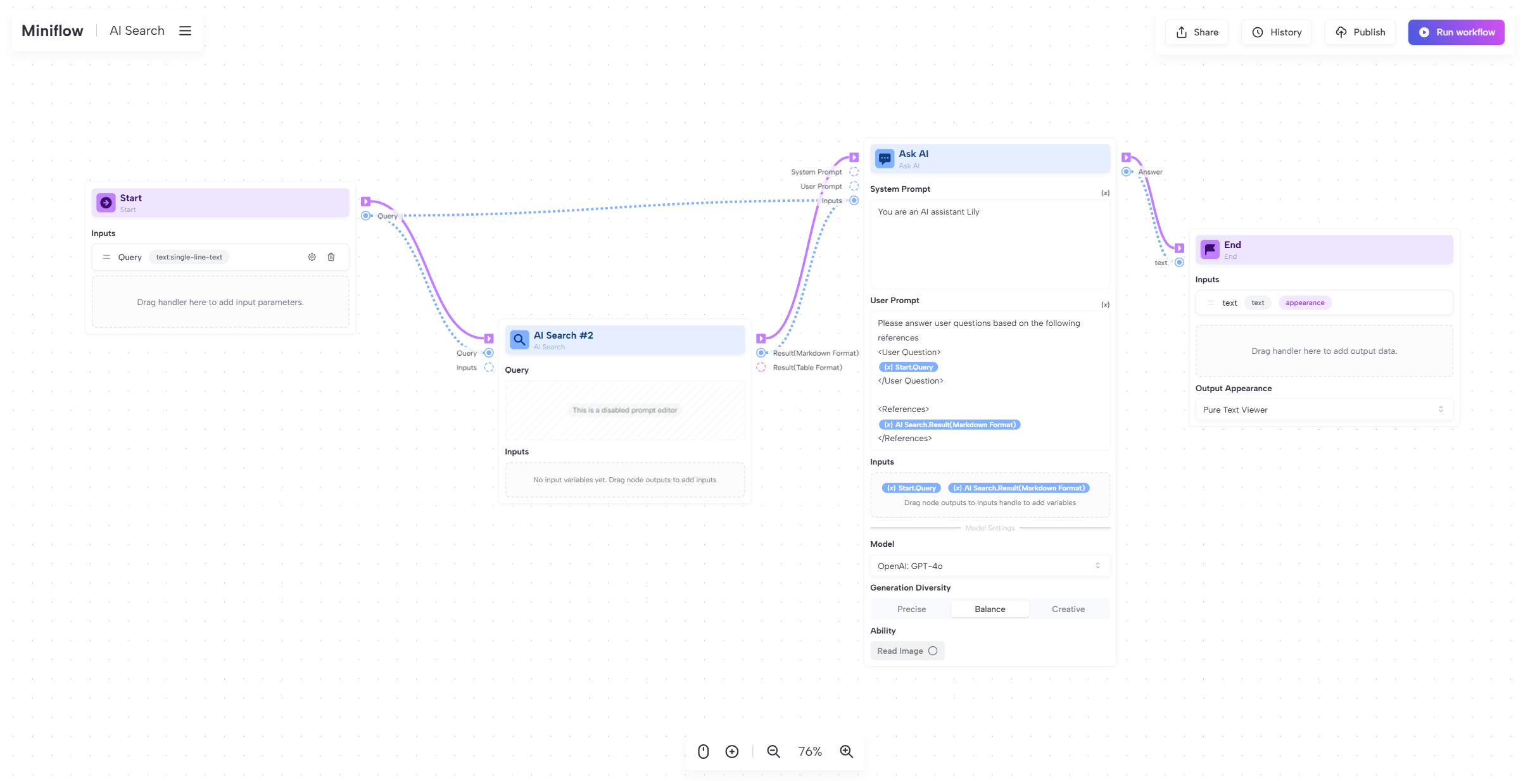Click the text type tag on End input

click(x=1257, y=303)
